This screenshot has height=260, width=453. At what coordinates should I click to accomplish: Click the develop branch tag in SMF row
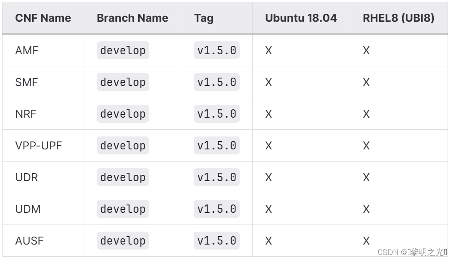(123, 82)
